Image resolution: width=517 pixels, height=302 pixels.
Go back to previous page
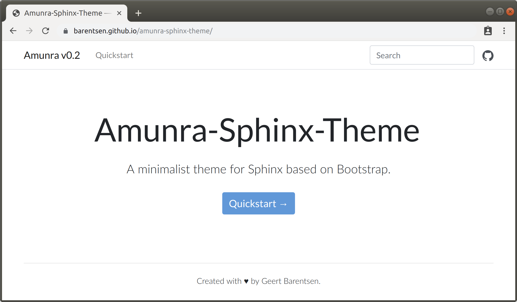(13, 31)
